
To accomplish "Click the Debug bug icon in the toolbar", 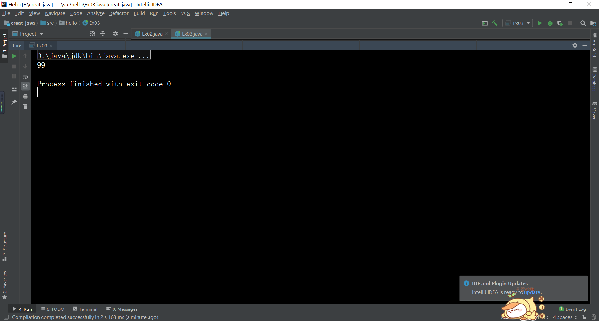I will (550, 23).
